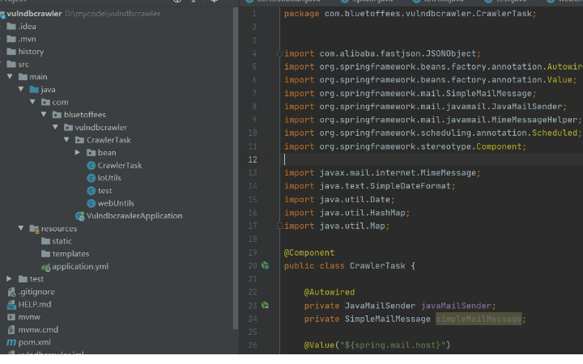Click the application.yml Spring config icon
This screenshot has height=364, width=583.
click(45, 267)
